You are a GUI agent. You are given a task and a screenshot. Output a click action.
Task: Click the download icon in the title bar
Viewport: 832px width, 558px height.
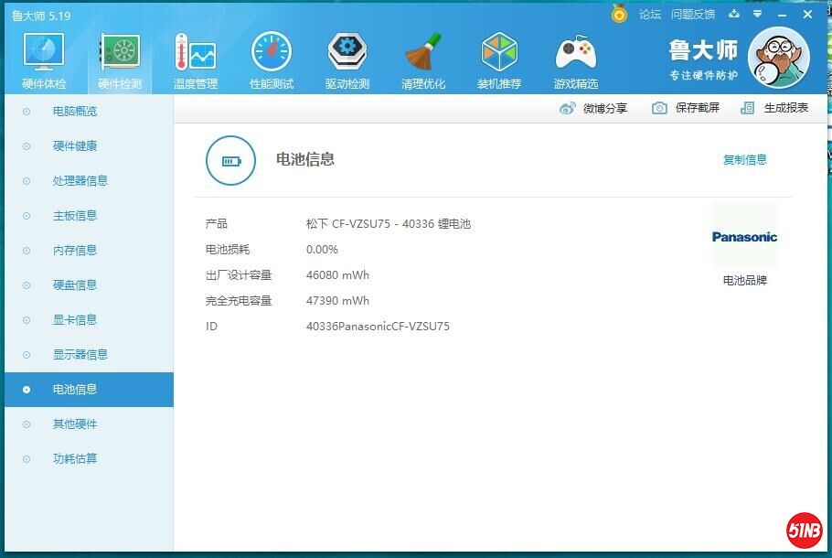tap(734, 15)
